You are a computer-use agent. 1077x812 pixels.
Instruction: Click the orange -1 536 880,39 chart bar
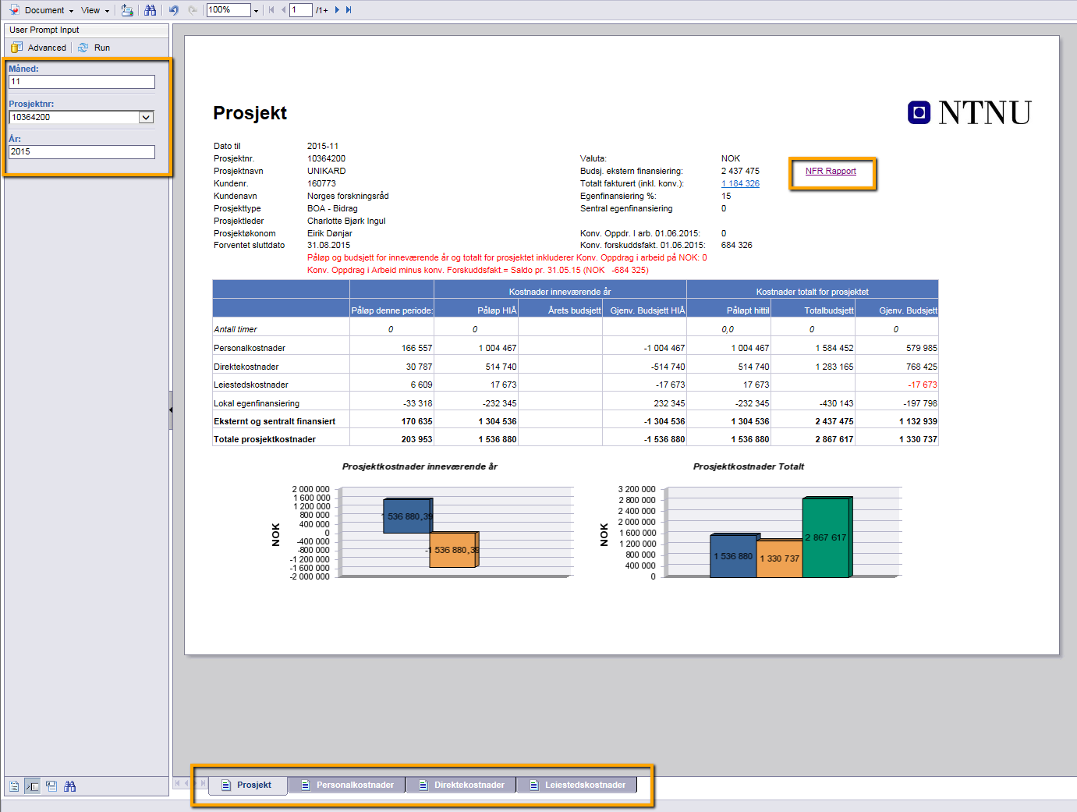[454, 550]
